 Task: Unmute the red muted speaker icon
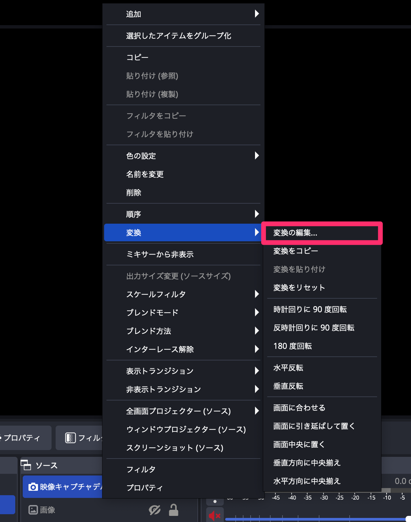[x=215, y=516]
